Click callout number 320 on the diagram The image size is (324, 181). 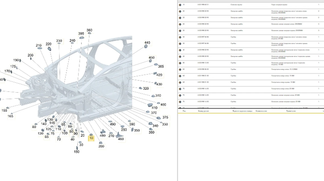point(146,88)
